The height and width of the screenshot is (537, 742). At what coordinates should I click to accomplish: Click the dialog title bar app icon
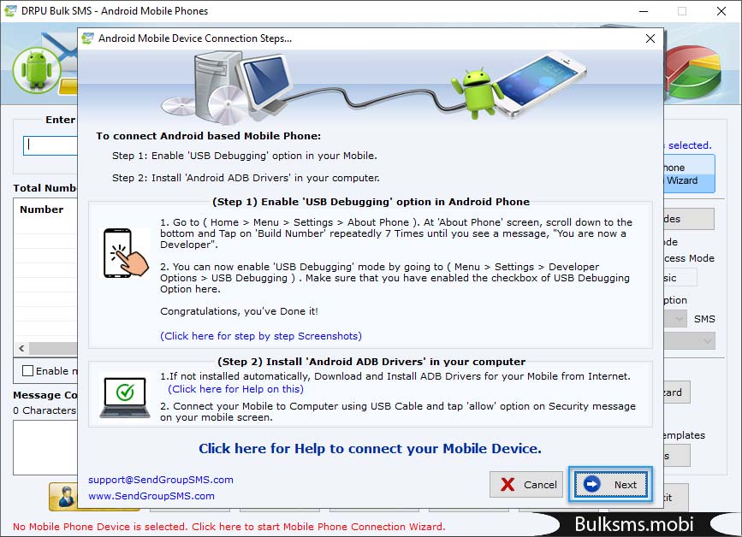click(87, 38)
